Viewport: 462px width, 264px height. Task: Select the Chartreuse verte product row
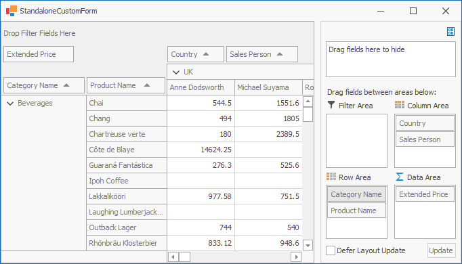coord(127,134)
